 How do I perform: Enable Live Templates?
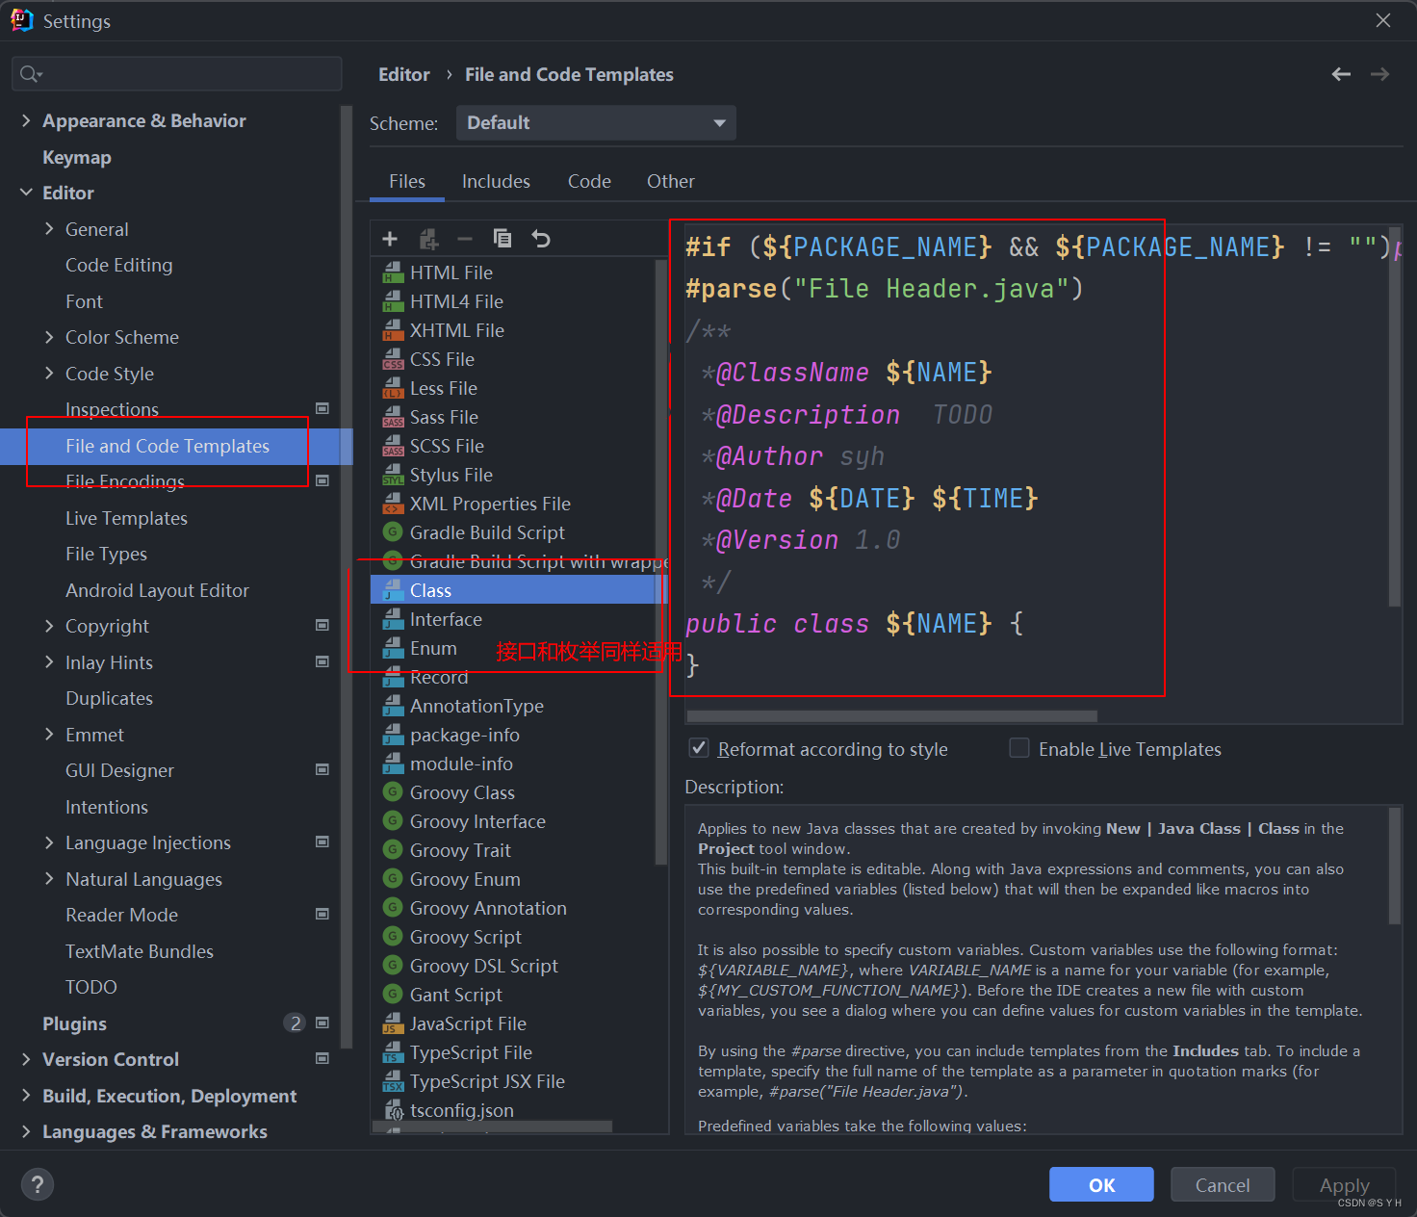[1018, 748]
